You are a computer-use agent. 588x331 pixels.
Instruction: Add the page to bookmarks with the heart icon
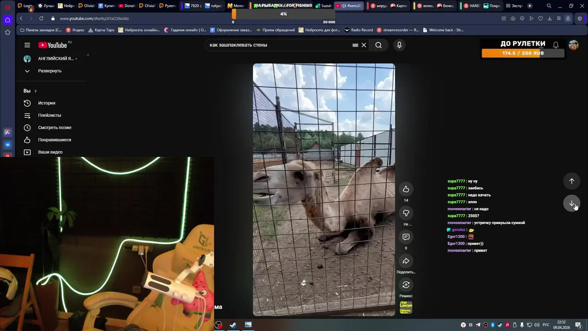tap(540, 18)
